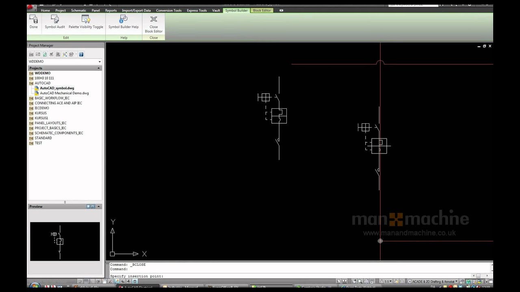The height and width of the screenshot is (292, 520).
Task: Click the New Drawing icon in Project Manager
Action: tap(38, 54)
